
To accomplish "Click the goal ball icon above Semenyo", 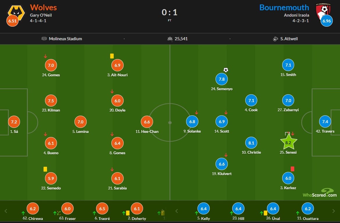I will pyautogui.click(x=226, y=70).
